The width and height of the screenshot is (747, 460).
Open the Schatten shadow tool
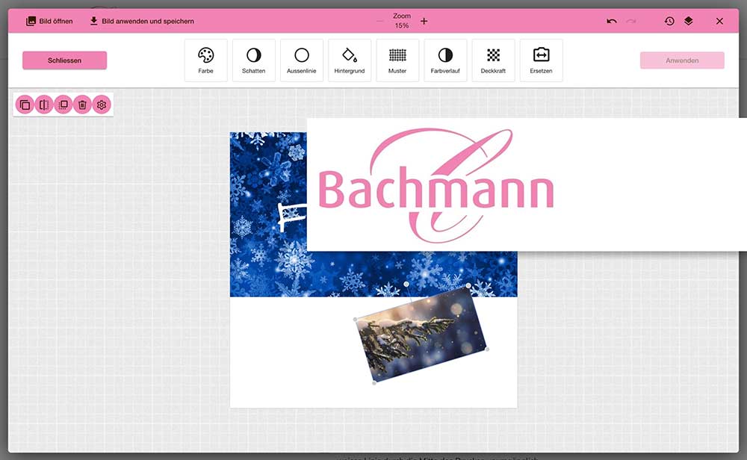click(x=253, y=60)
